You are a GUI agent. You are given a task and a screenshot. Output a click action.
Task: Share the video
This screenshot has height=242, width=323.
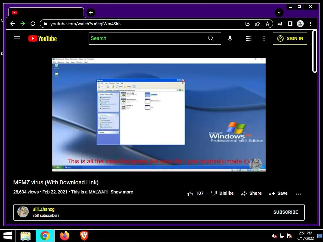[x=251, y=193]
